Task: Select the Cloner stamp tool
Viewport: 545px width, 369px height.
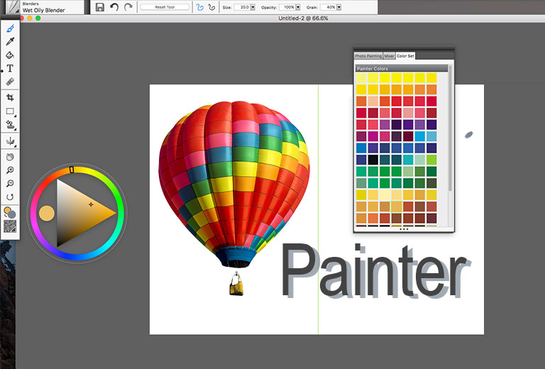Action: click(10, 124)
